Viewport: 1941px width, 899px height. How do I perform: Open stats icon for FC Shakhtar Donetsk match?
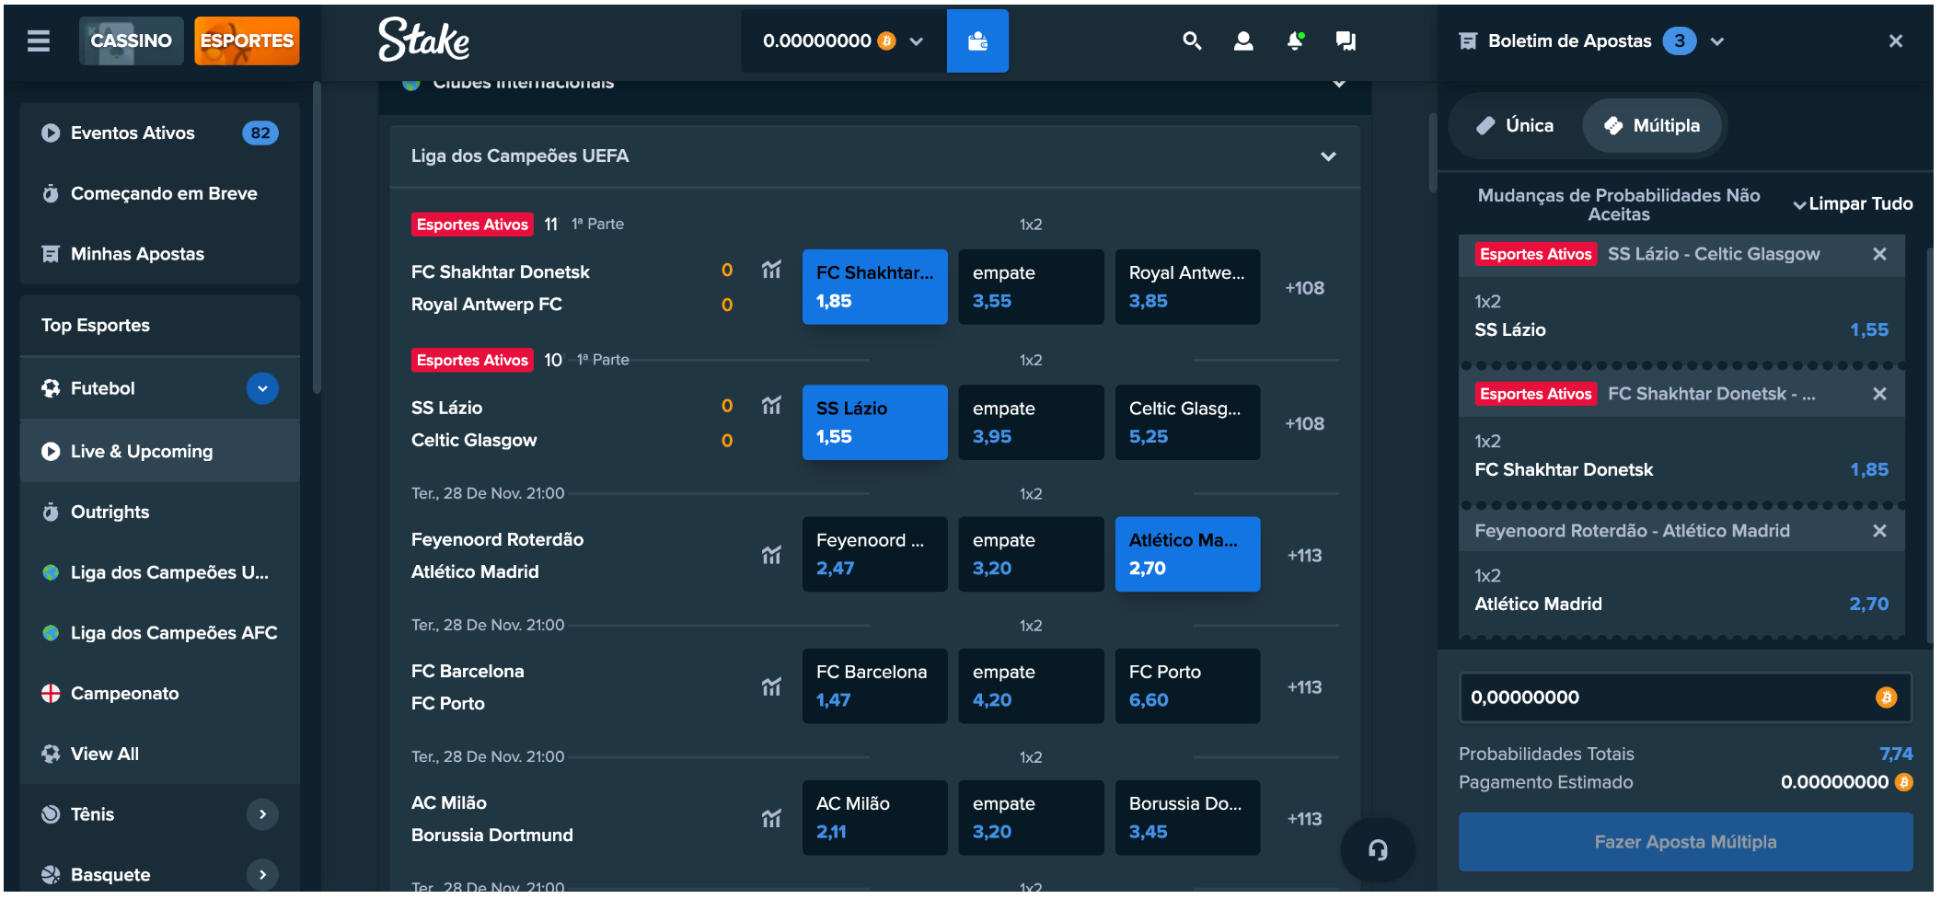[x=771, y=270]
